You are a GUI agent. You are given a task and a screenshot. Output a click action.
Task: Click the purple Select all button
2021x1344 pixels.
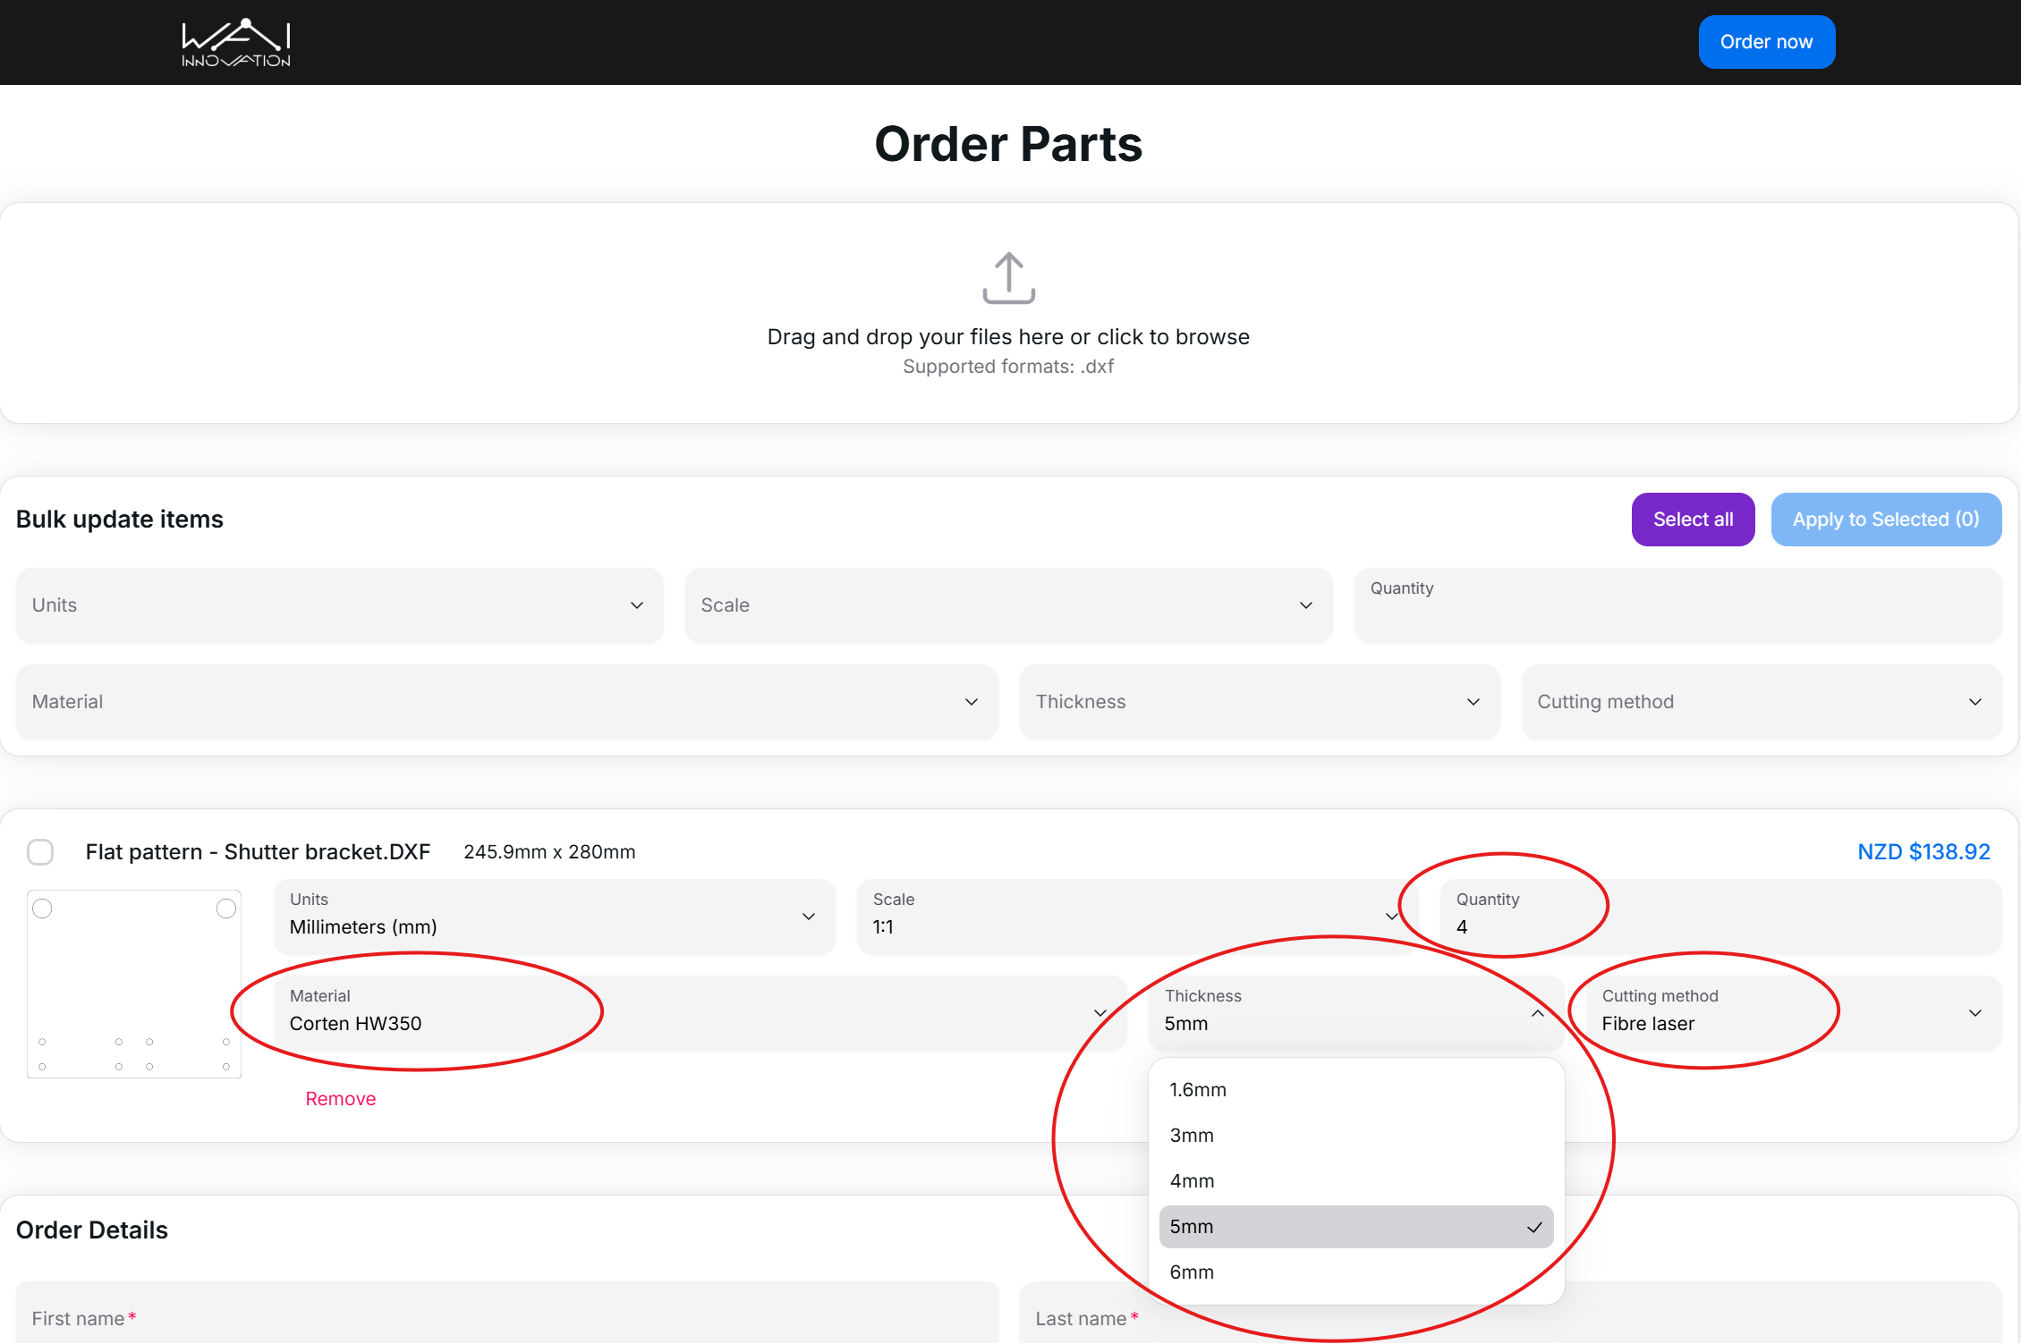pos(1693,520)
